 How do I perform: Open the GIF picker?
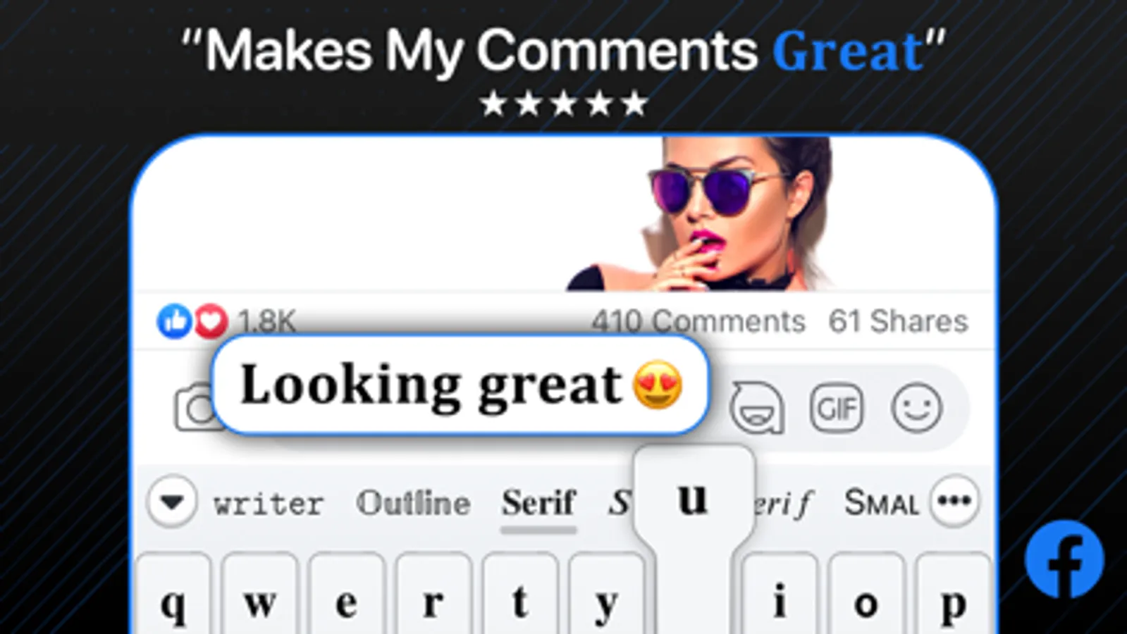point(837,407)
